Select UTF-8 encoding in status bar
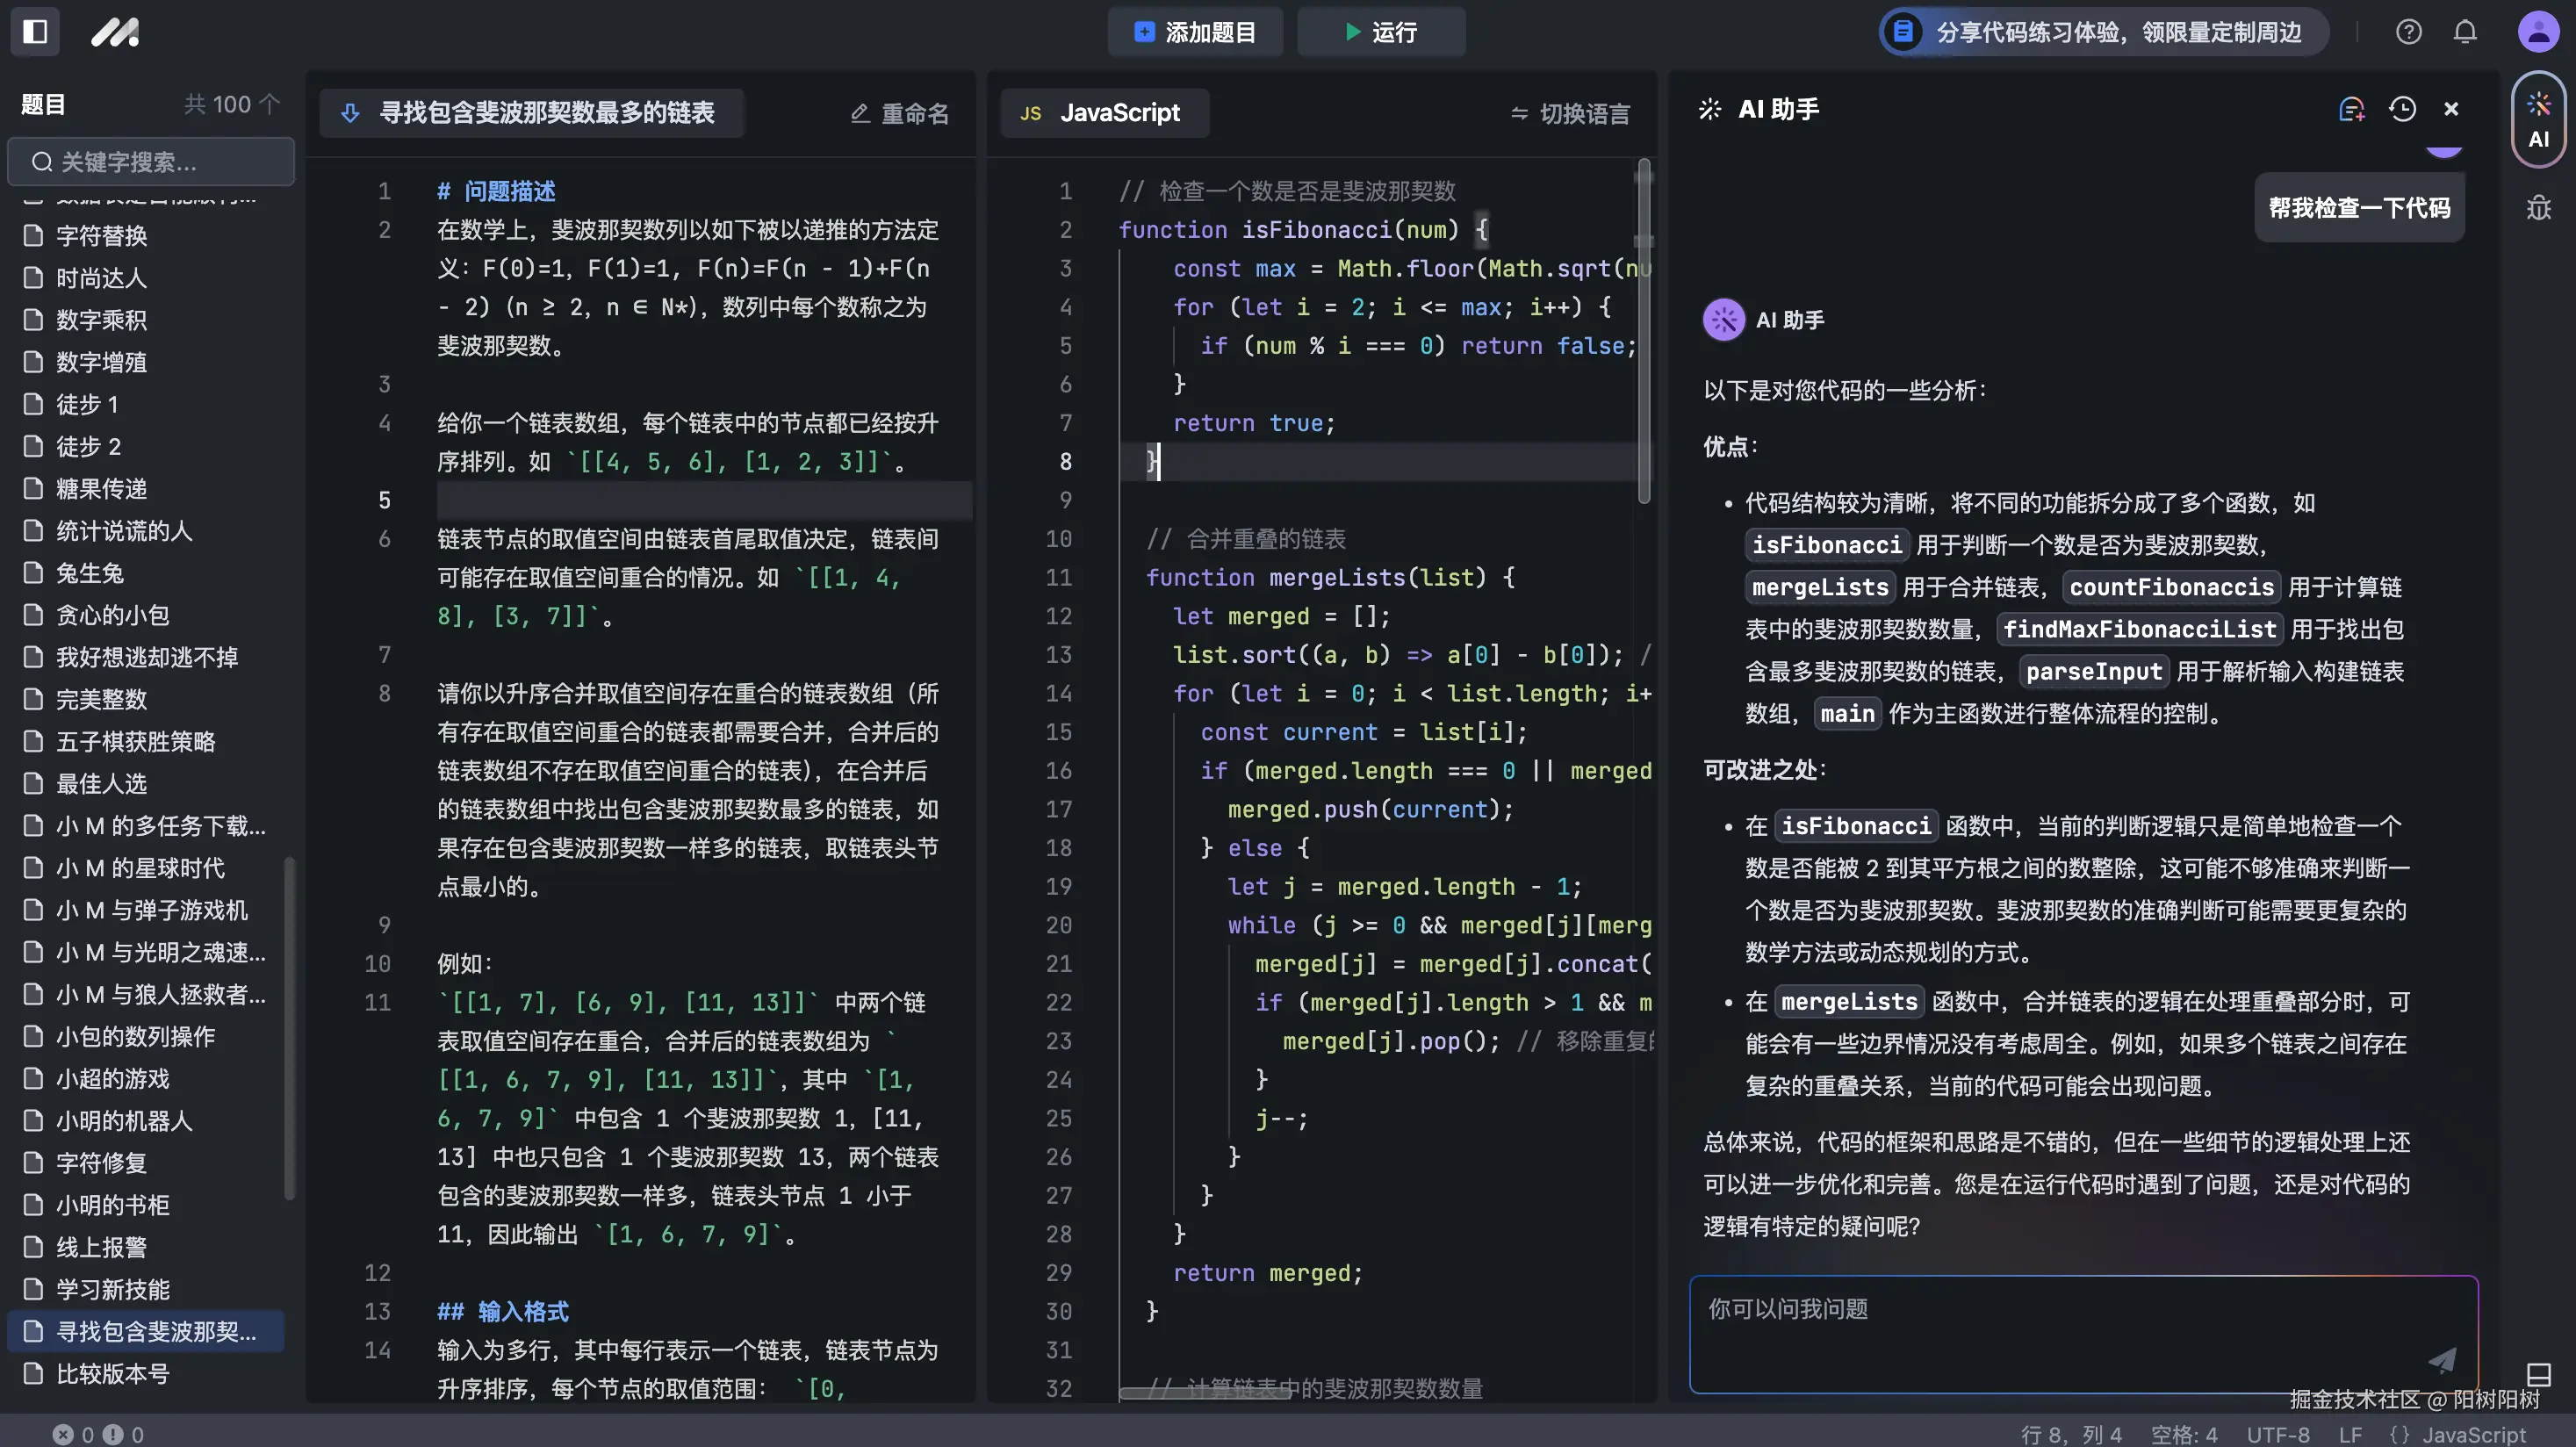The image size is (2576, 1447). point(2280,1433)
